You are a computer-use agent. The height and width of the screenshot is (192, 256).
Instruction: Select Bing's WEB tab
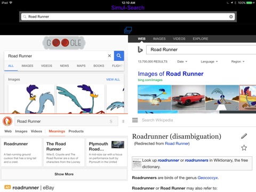(141, 39)
